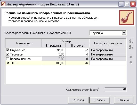
Task: Edit Обучающее percentage value 95,00
Action: click(x=54, y=50)
